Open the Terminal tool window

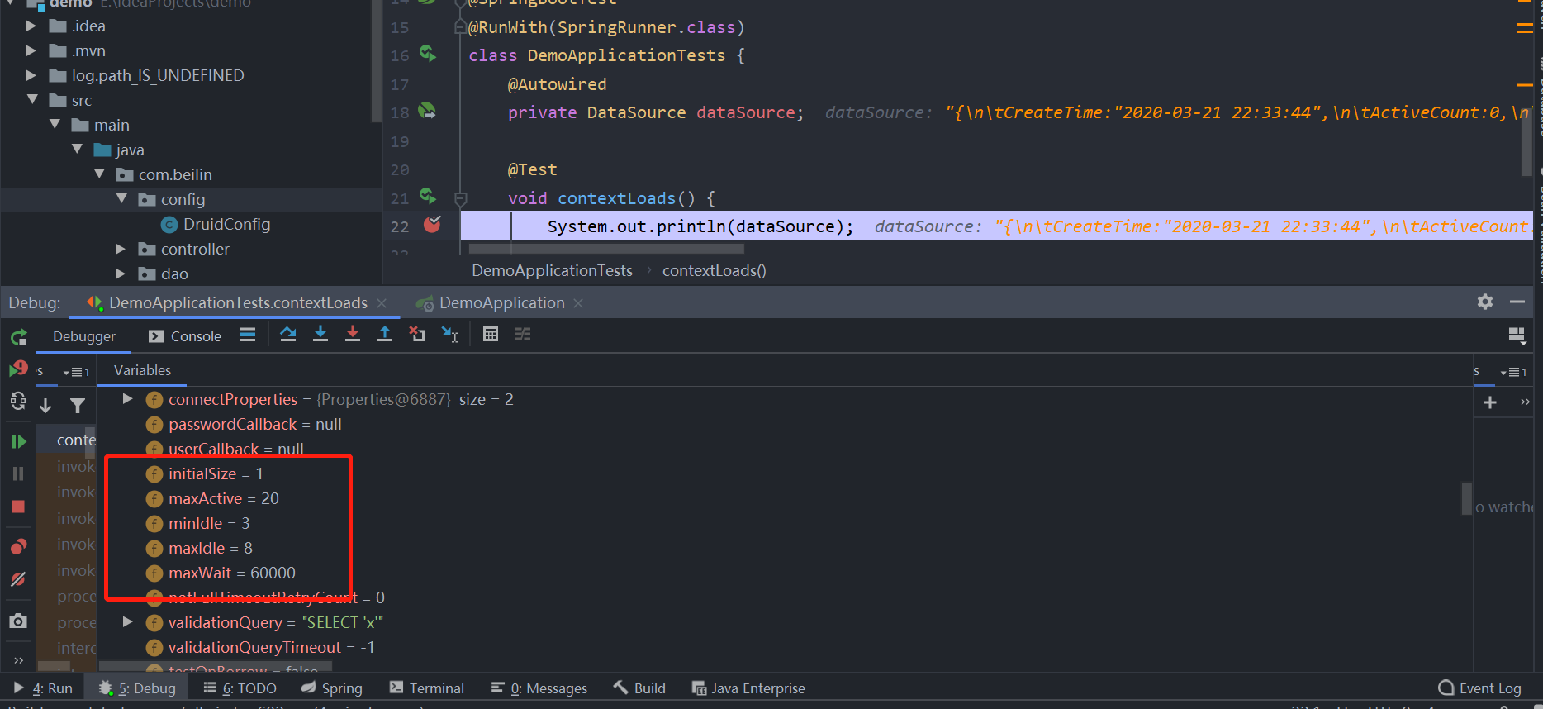426,688
